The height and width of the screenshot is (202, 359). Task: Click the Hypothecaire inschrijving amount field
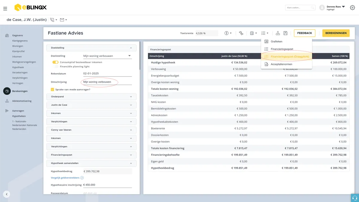pyautogui.click(x=107, y=185)
